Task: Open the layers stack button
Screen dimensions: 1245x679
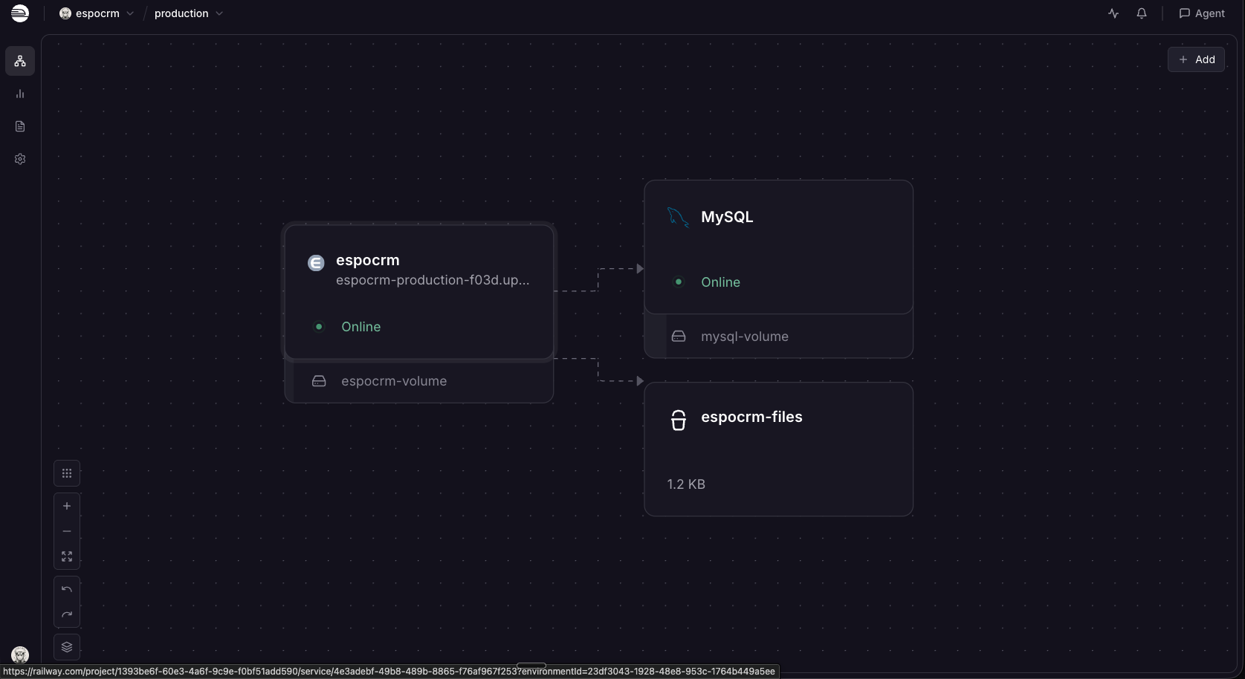Action: [x=67, y=647]
